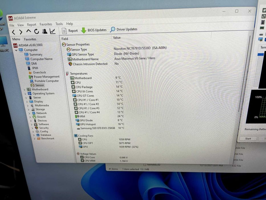Select DMI in the tree
This screenshot has height=200, width=266.
32,63
